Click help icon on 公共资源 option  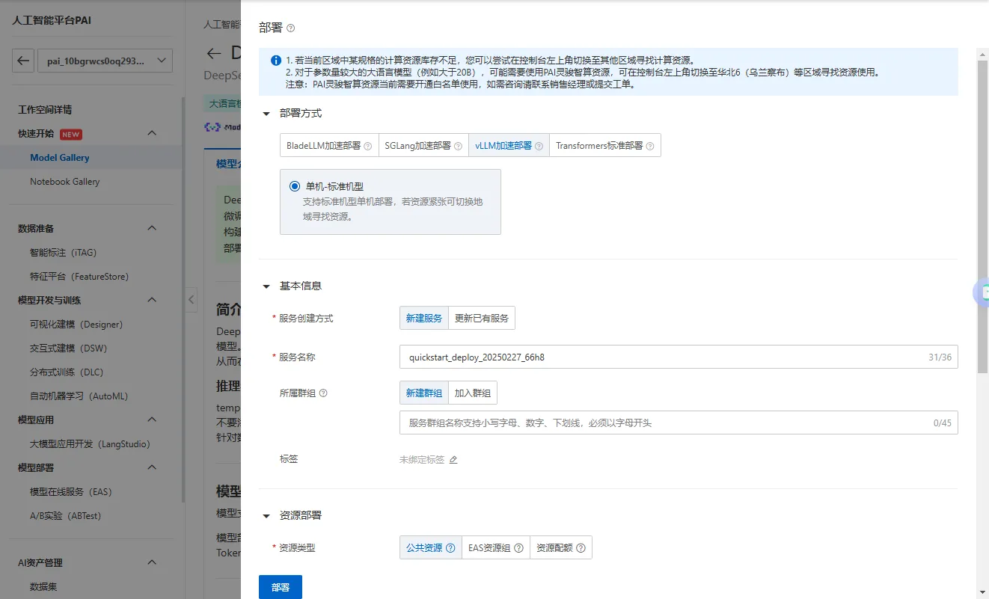tap(450, 548)
